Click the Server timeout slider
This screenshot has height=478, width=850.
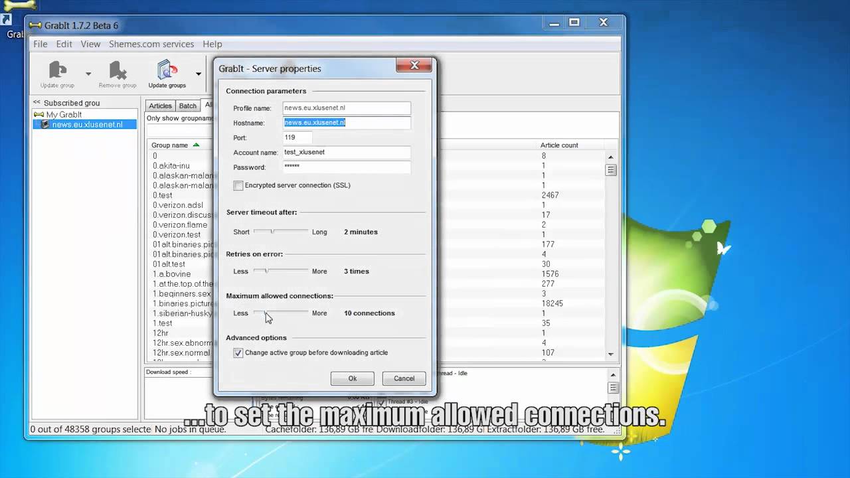pyautogui.click(x=281, y=232)
